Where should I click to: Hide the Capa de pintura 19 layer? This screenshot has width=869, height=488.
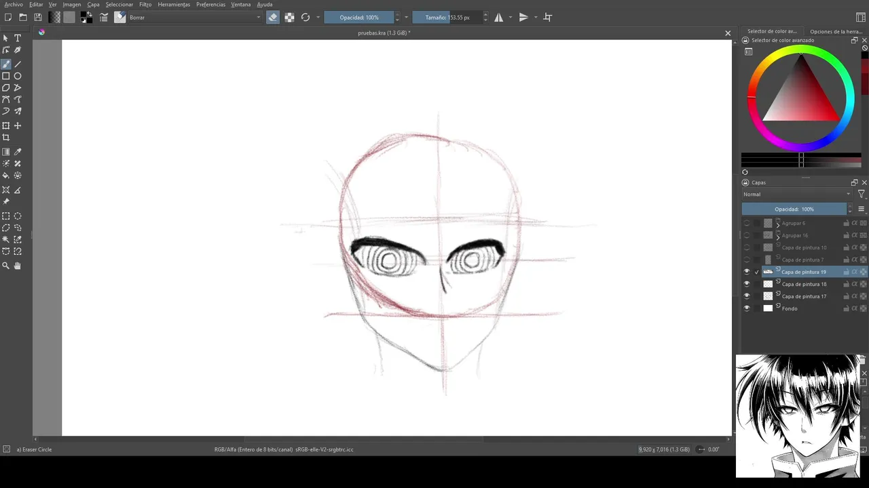click(x=747, y=272)
